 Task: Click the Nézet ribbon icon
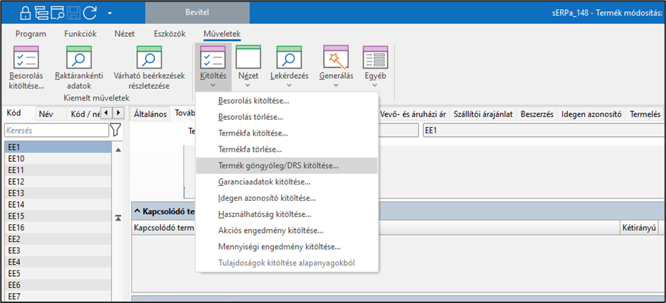[x=248, y=57]
